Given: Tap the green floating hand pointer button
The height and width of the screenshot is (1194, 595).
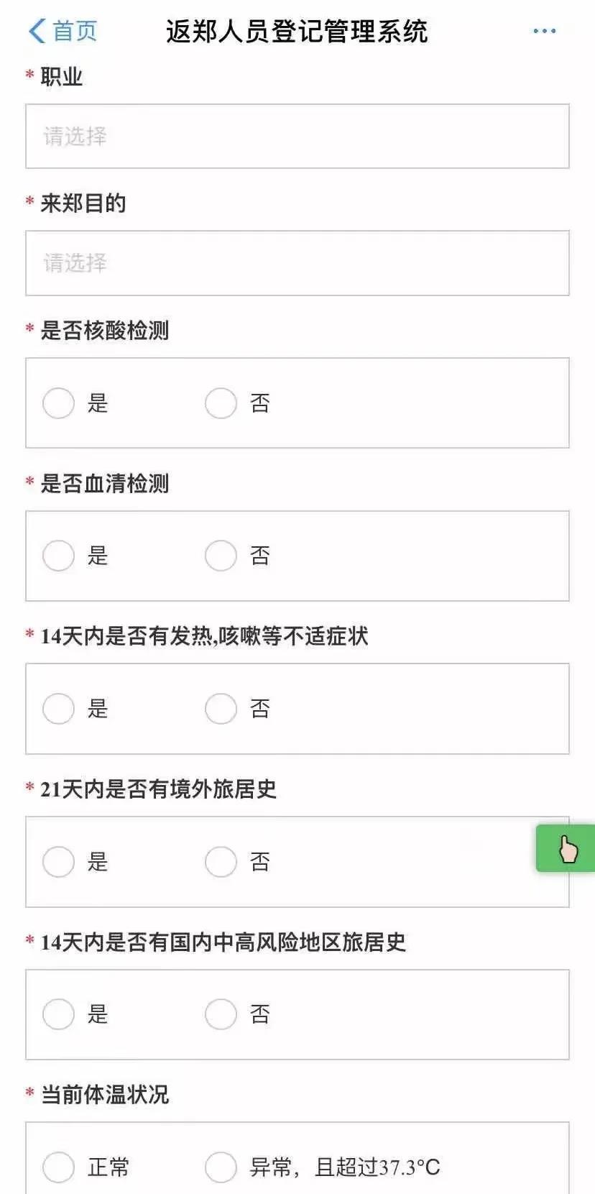Looking at the screenshot, I should (566, 848).
